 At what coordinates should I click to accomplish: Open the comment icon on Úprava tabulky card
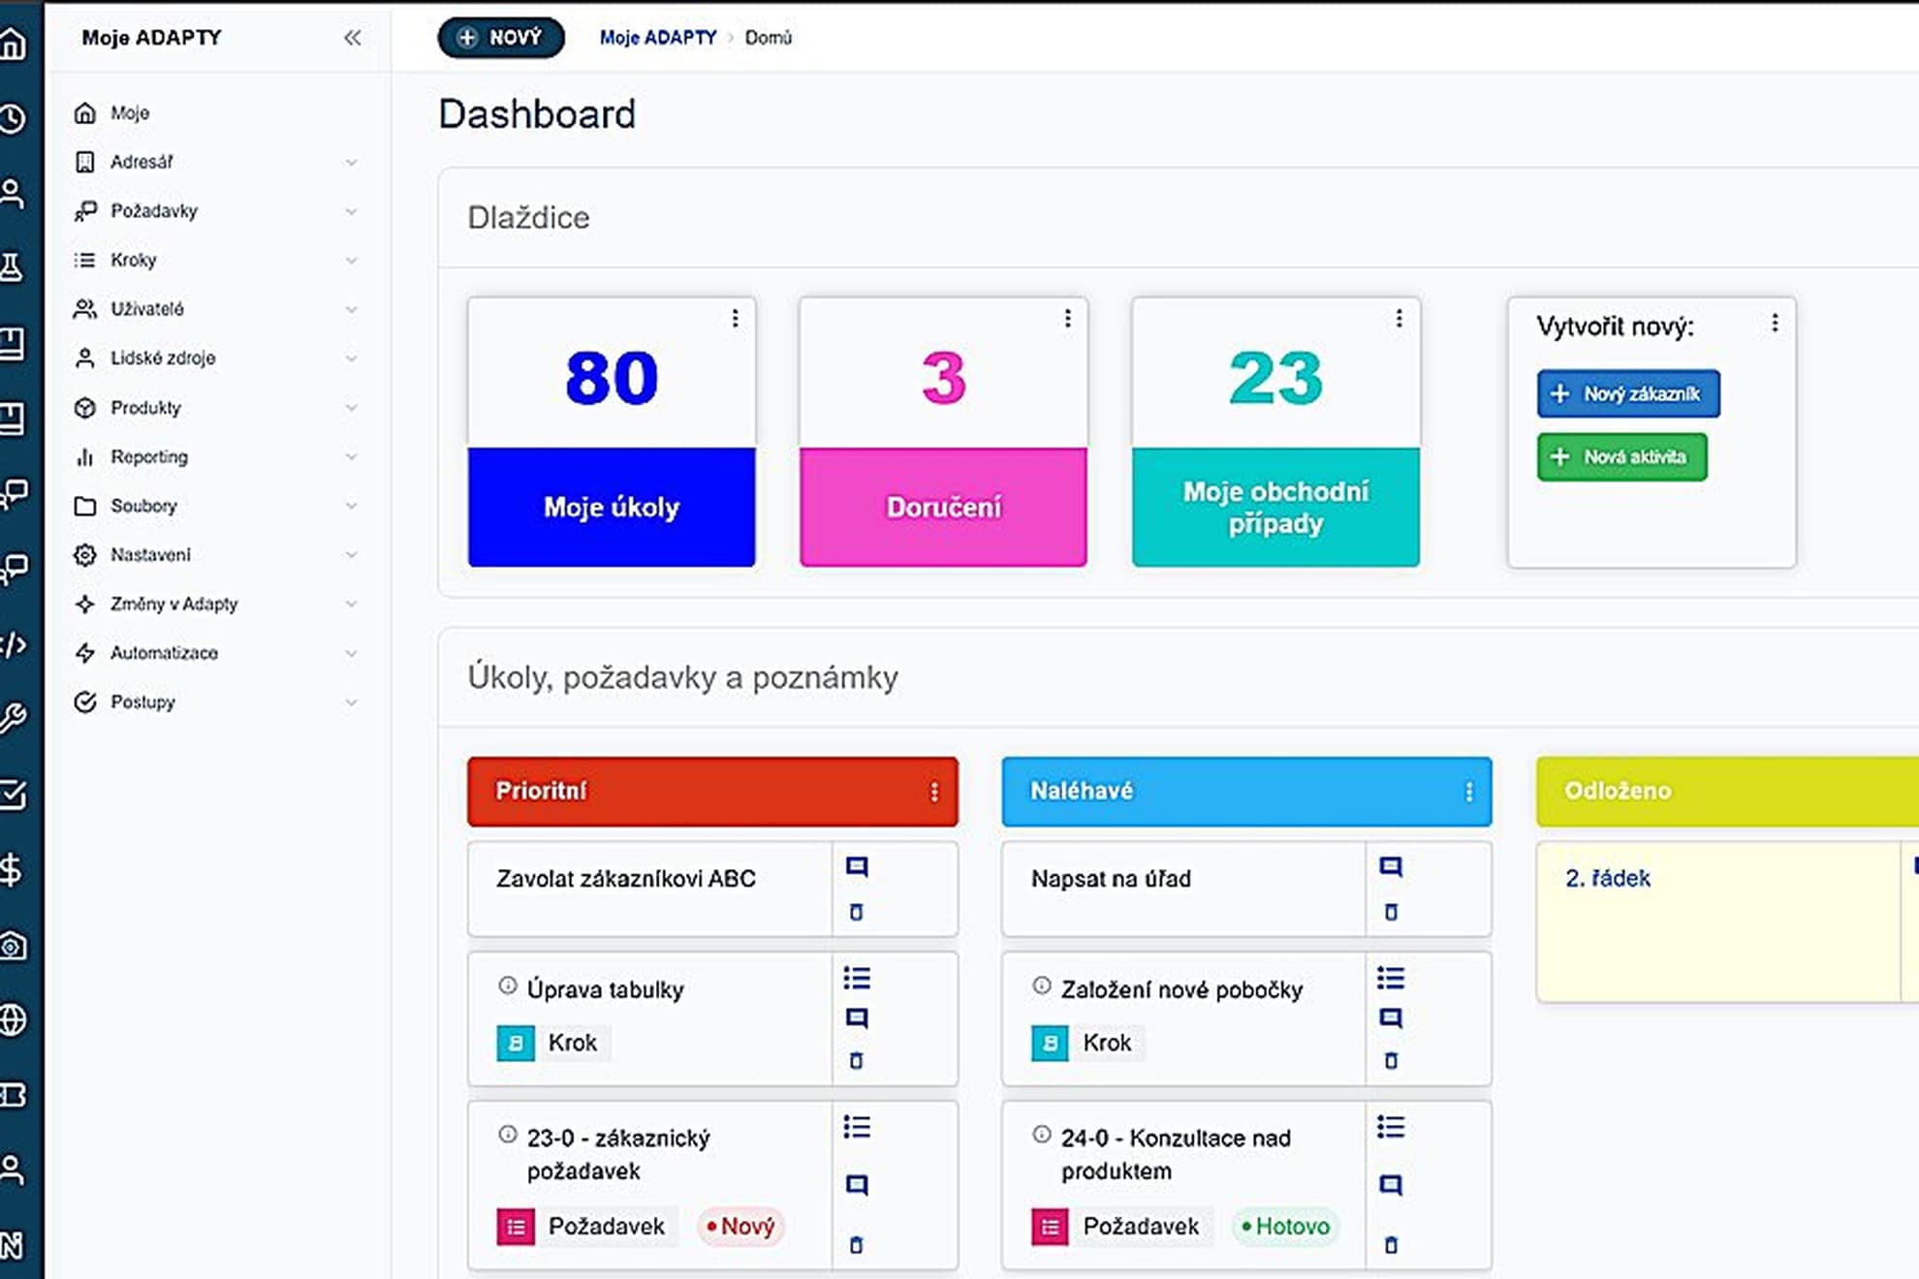857,1017
